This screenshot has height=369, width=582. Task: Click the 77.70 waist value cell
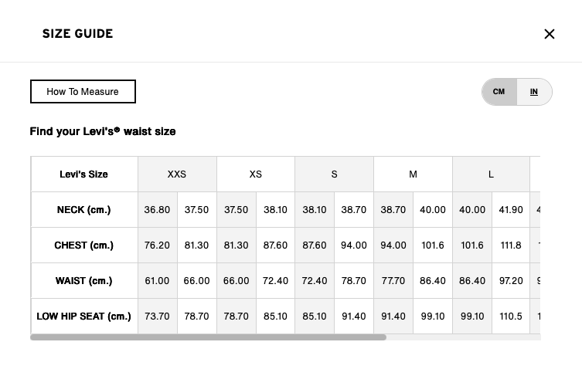click(x=393, y=281)
